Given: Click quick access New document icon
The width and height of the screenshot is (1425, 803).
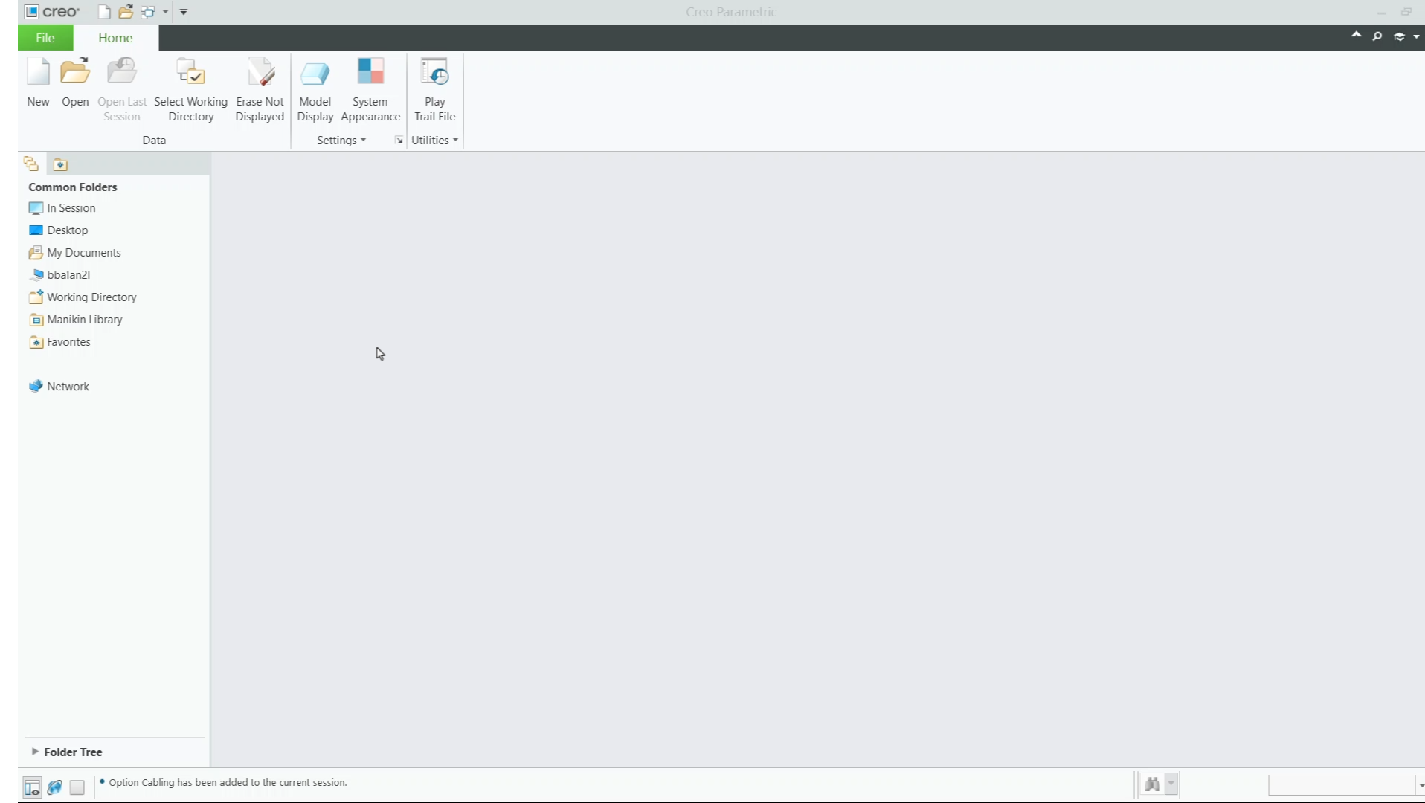Looking at the screenshot, I should click(x=104, y=12).
